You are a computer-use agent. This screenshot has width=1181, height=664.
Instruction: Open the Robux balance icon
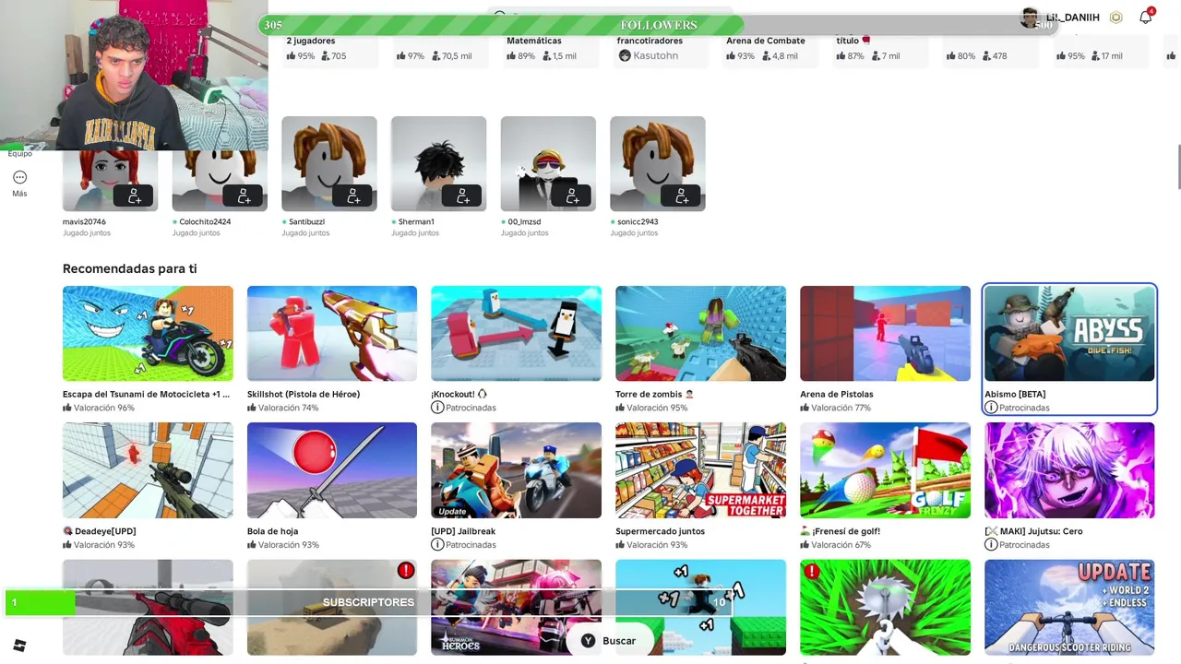click(x=1115, y=18)
